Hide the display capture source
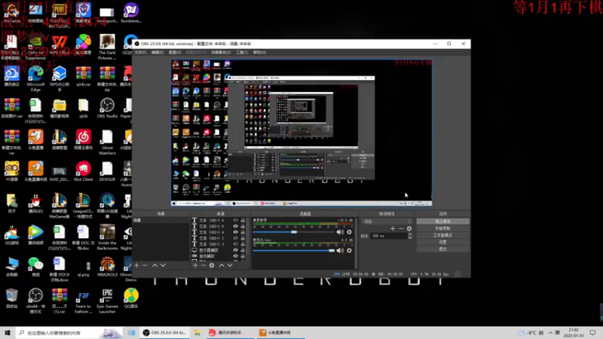This screenshot has width=603, height=339. [236, 251]
